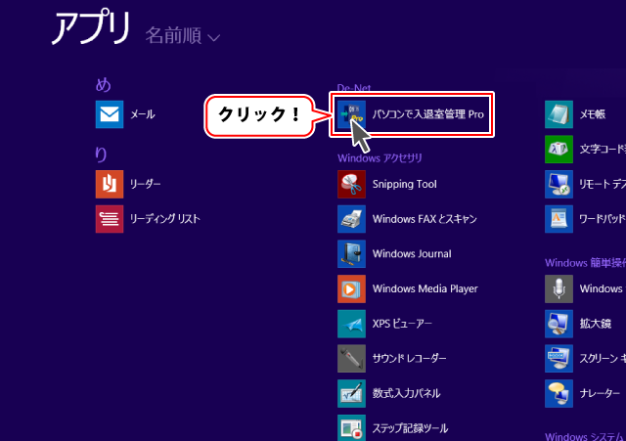Screen dimensions: 626x441
Task: Open Windows FAX とスキャン icon
Action: (351, 219)
